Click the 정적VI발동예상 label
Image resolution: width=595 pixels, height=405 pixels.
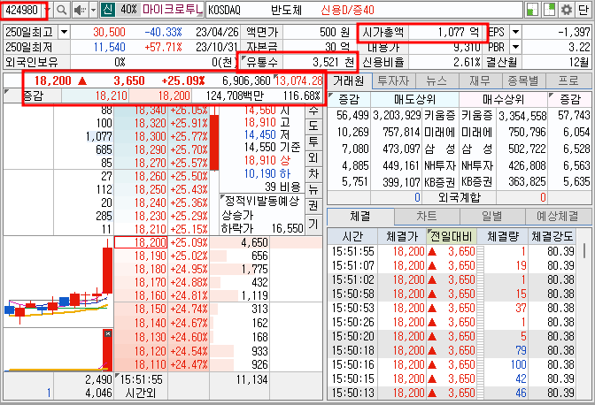coord(262,201)
